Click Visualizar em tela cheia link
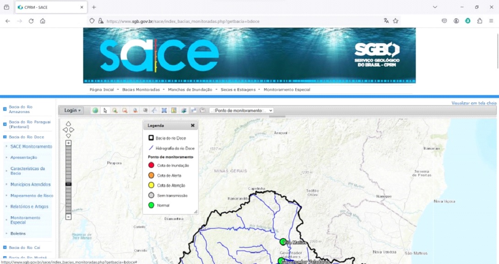Viewport: 499px width, 264px height. click(474, 103)
